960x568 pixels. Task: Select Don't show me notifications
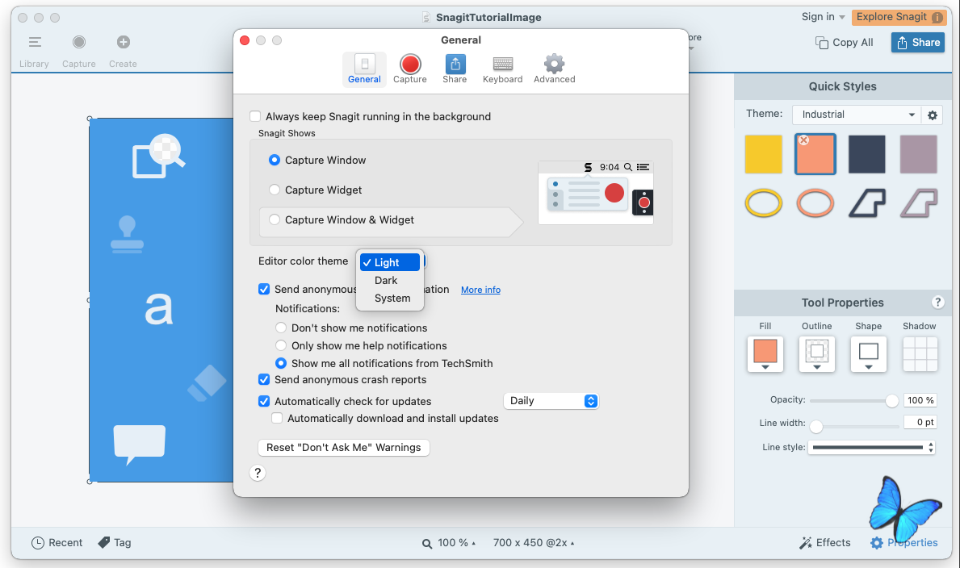281,328
